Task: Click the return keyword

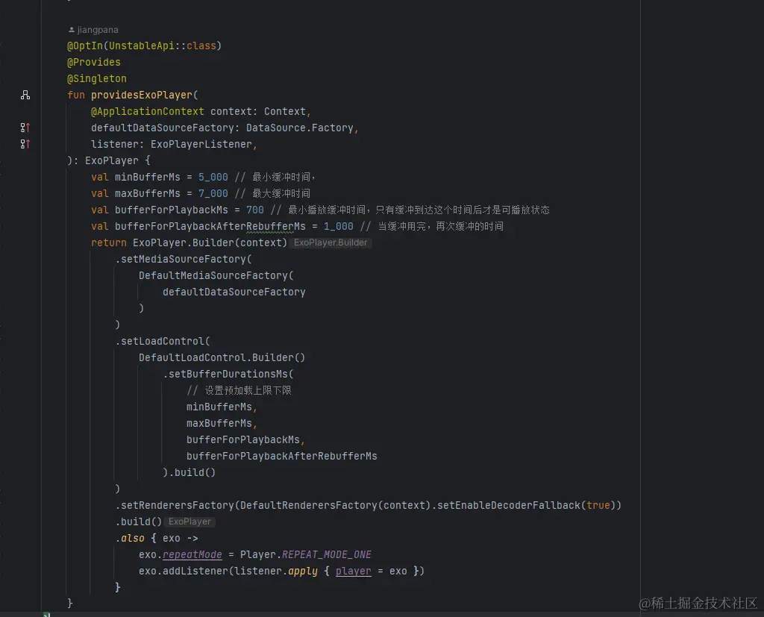Action: [109, 242]
